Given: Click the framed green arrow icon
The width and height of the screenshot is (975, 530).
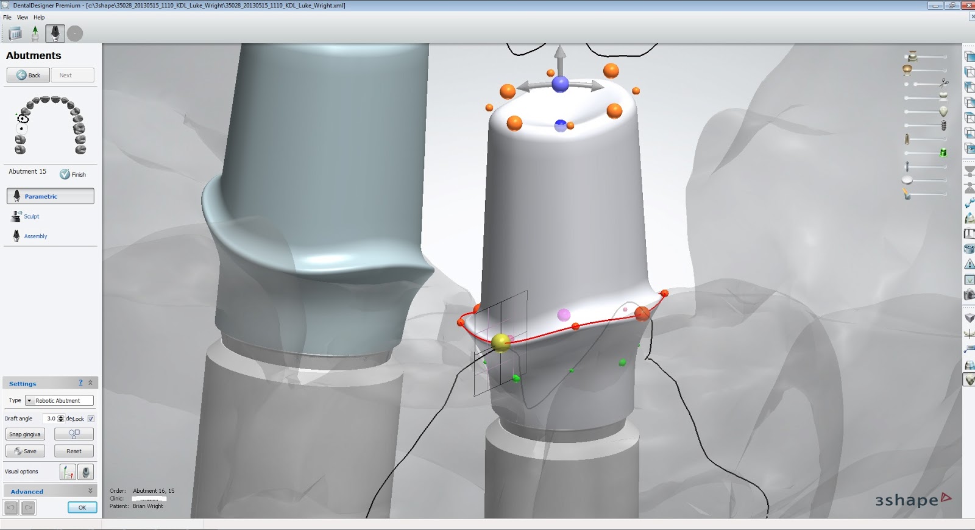Looking at the screenshot, I should click(x=970, y=280).
